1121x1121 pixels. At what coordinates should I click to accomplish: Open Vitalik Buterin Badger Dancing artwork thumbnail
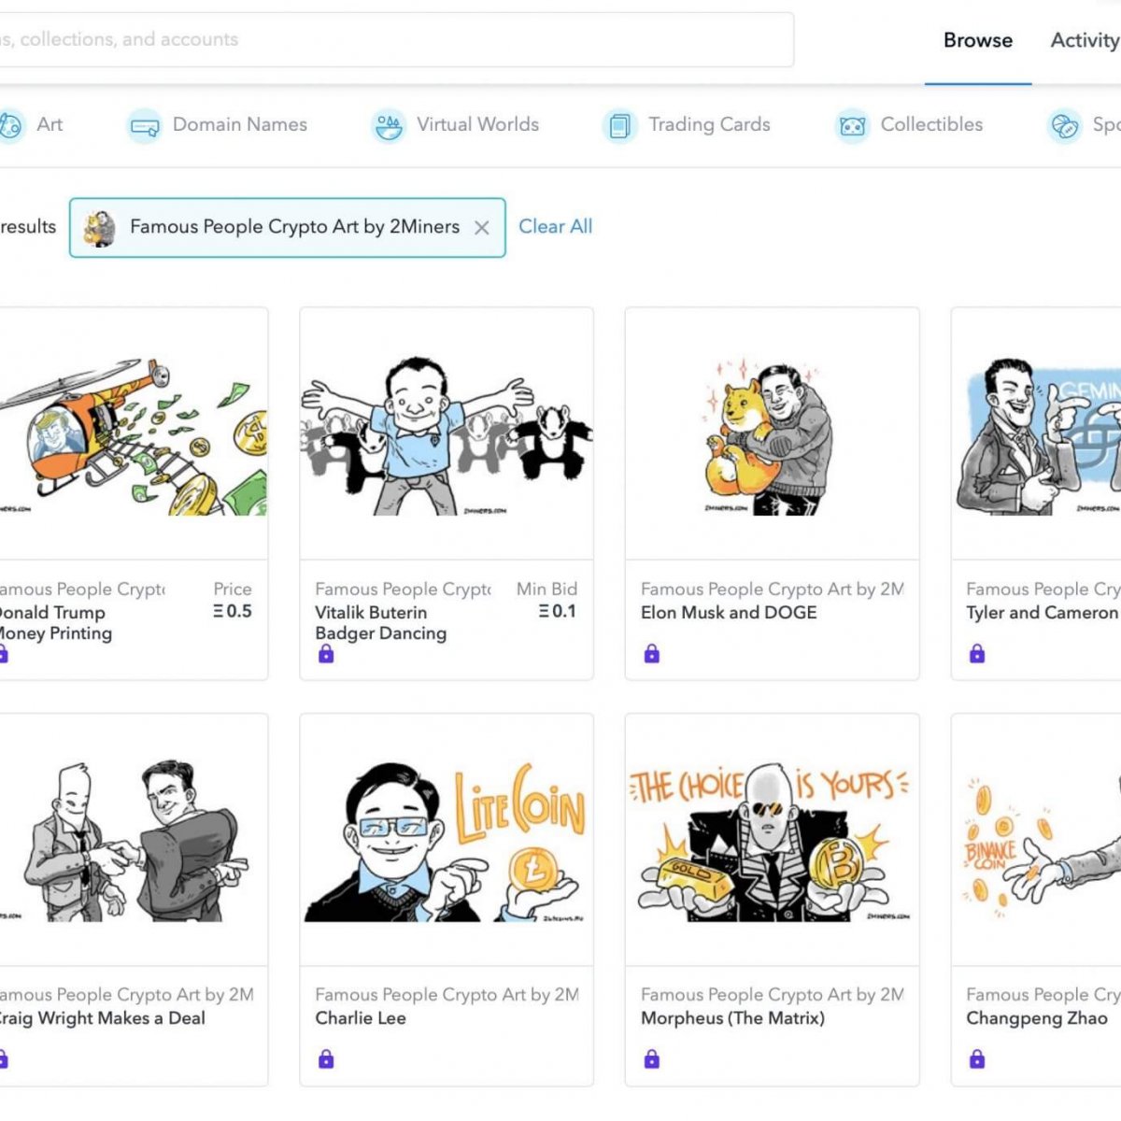click(447, 435)
